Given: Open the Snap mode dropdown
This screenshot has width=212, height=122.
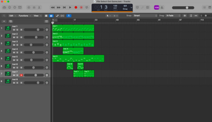Looking at the screenshot, I should click(145, 16).
